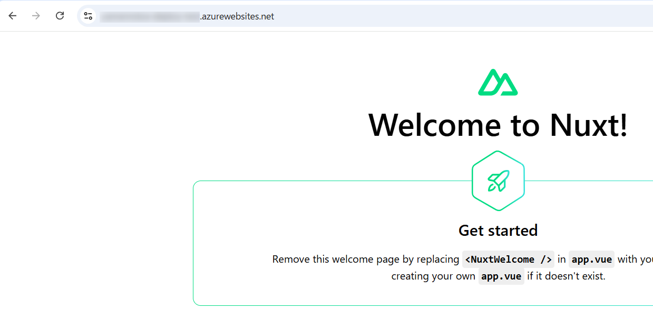Click the second app.vue code mention

click(x=501, y=276)
